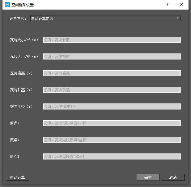Close the 空间框架设置 dialog

click(181, 5)
